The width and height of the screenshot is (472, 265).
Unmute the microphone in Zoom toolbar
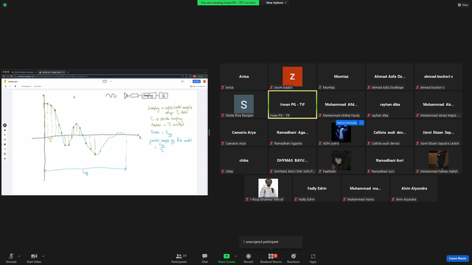[11, 258]
